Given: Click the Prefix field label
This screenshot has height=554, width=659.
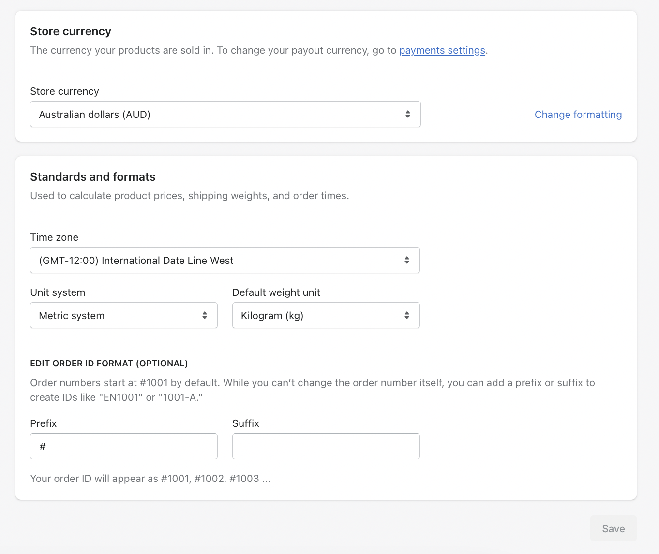Looking at the screenshot, I should tap(44, 423).
